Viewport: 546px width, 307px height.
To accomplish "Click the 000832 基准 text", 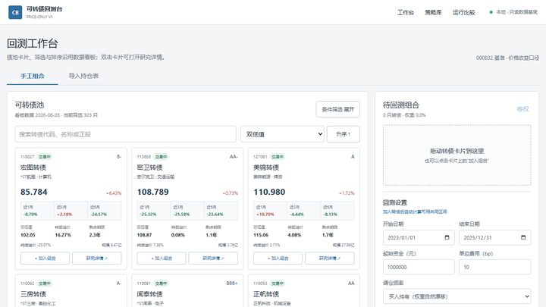I will pos(491,58).
